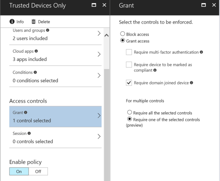
Task: Click the Delete trash icon
Action: (x=34, y=22)
